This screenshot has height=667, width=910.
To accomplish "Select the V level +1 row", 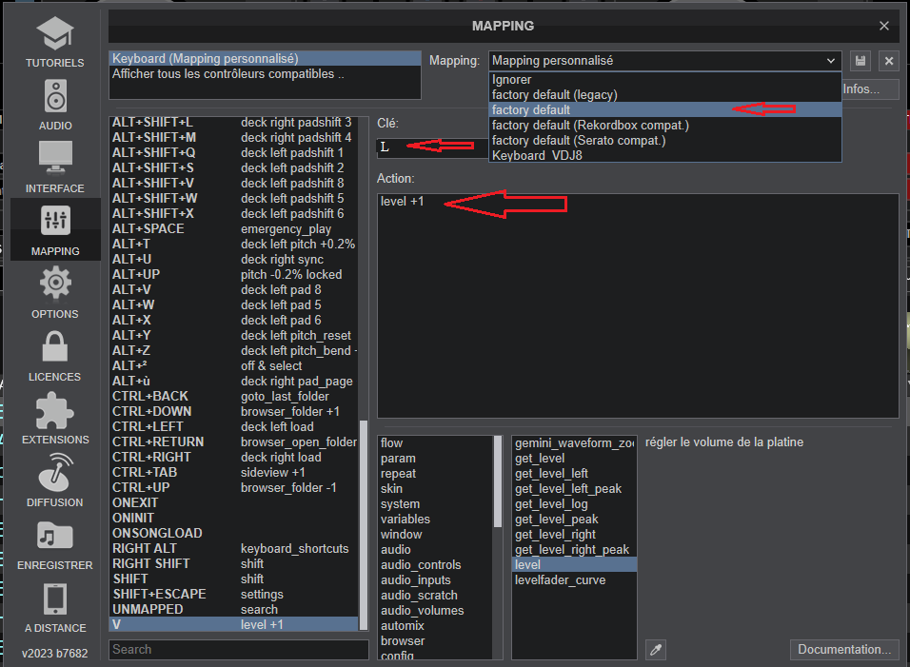I will pyautogui.click(x=234, y=625).
